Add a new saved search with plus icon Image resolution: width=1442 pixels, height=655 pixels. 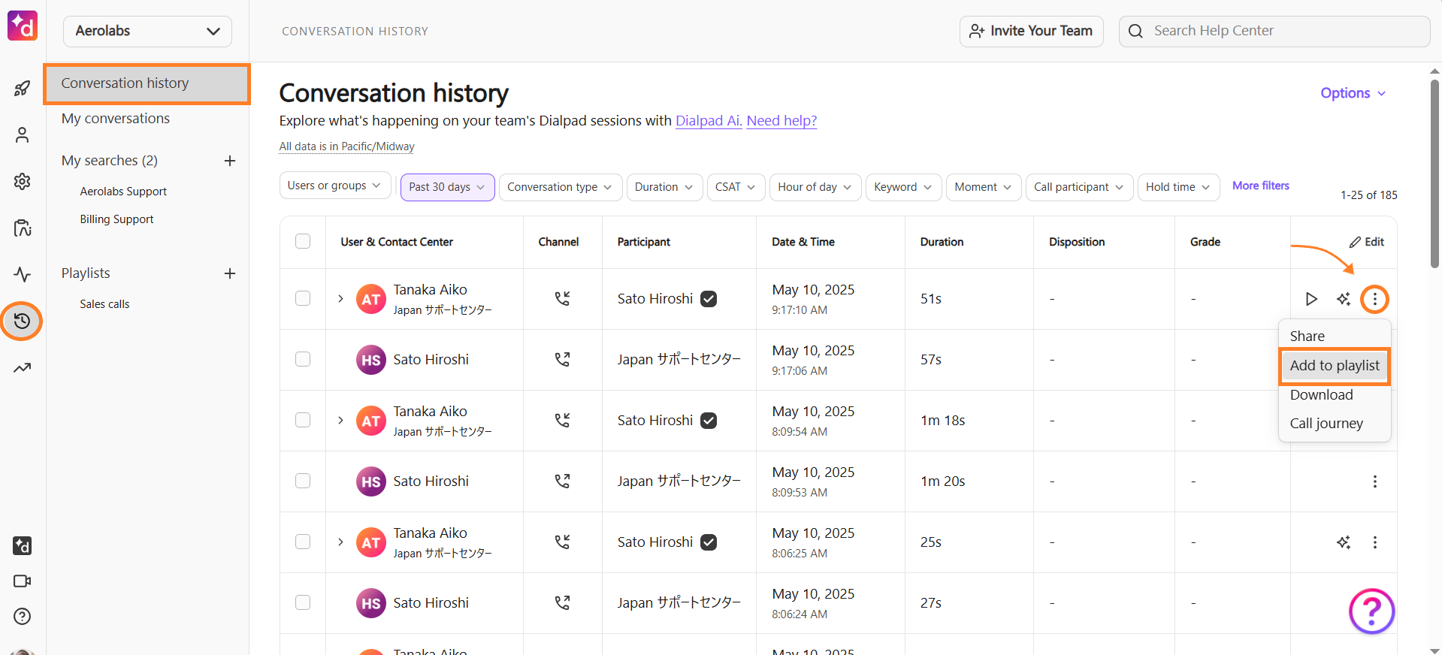point(230,161)
